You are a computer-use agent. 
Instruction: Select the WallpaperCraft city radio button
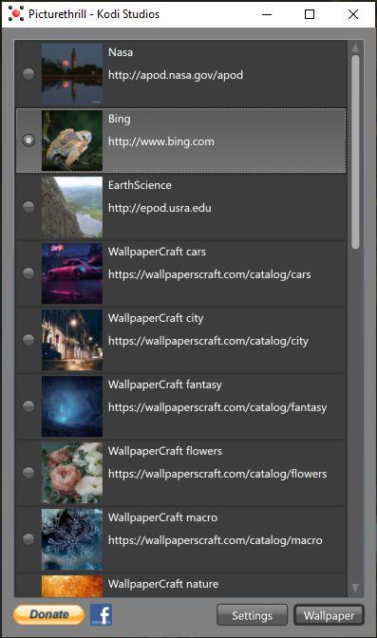[28, 340]
